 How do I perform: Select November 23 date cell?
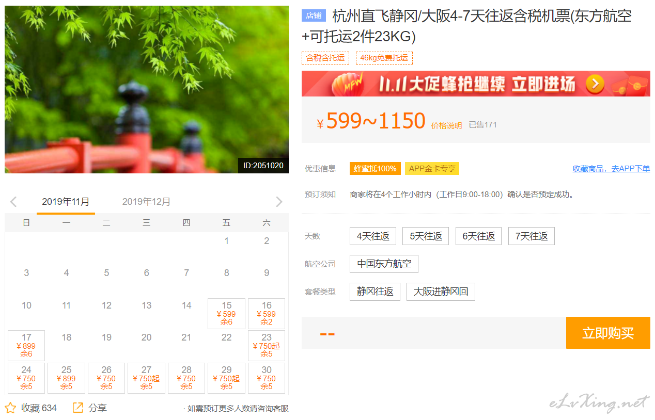[267, 346]
